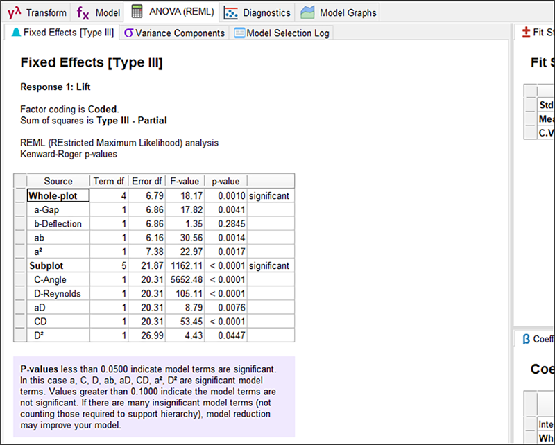The image size is (555, 445).
Task: Select the Error df column header
Action: (x=146, y=182)
